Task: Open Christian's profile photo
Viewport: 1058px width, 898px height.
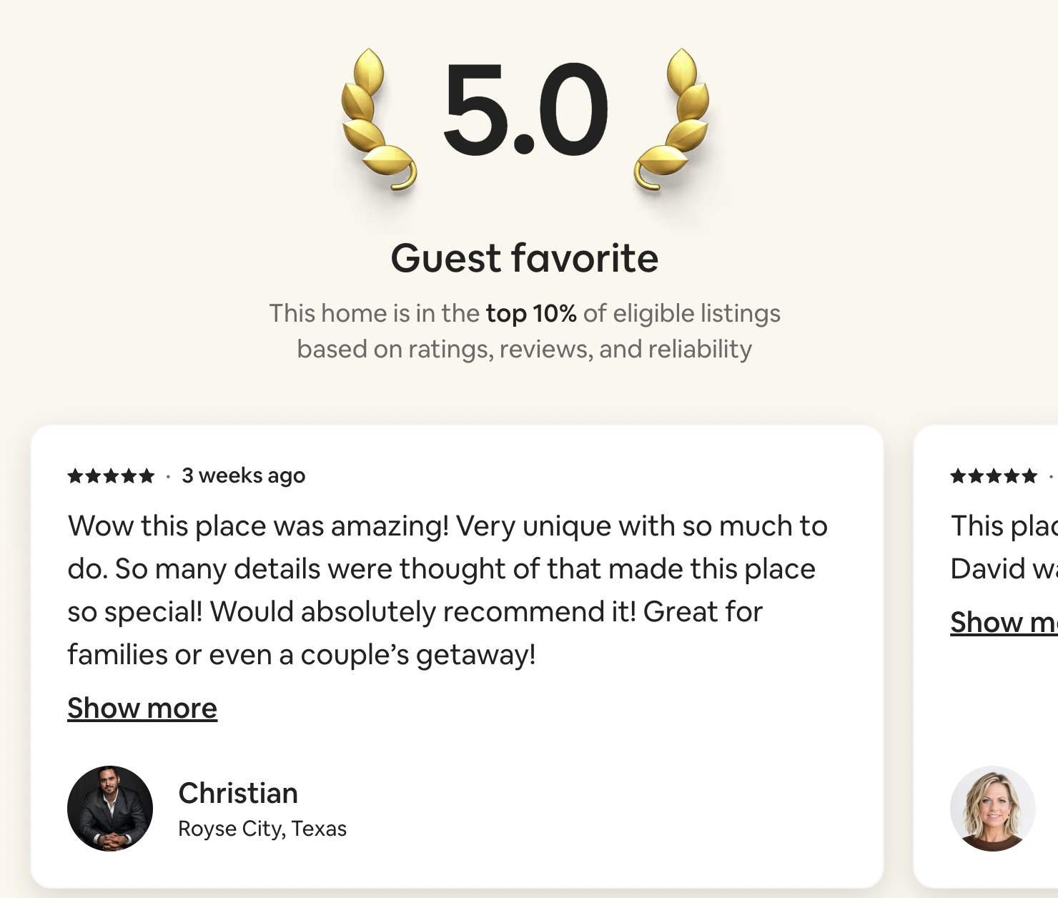Action: point(110,809)
